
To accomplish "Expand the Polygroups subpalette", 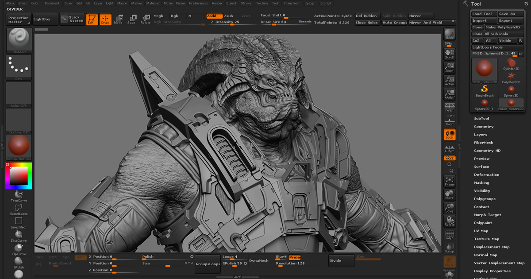I will 485,199.
